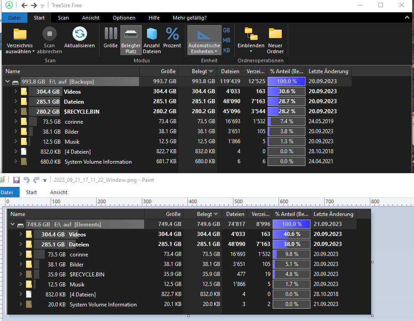Sort by Belegt column in TreeSize
The image size is (414, 321).
[198, 71]
